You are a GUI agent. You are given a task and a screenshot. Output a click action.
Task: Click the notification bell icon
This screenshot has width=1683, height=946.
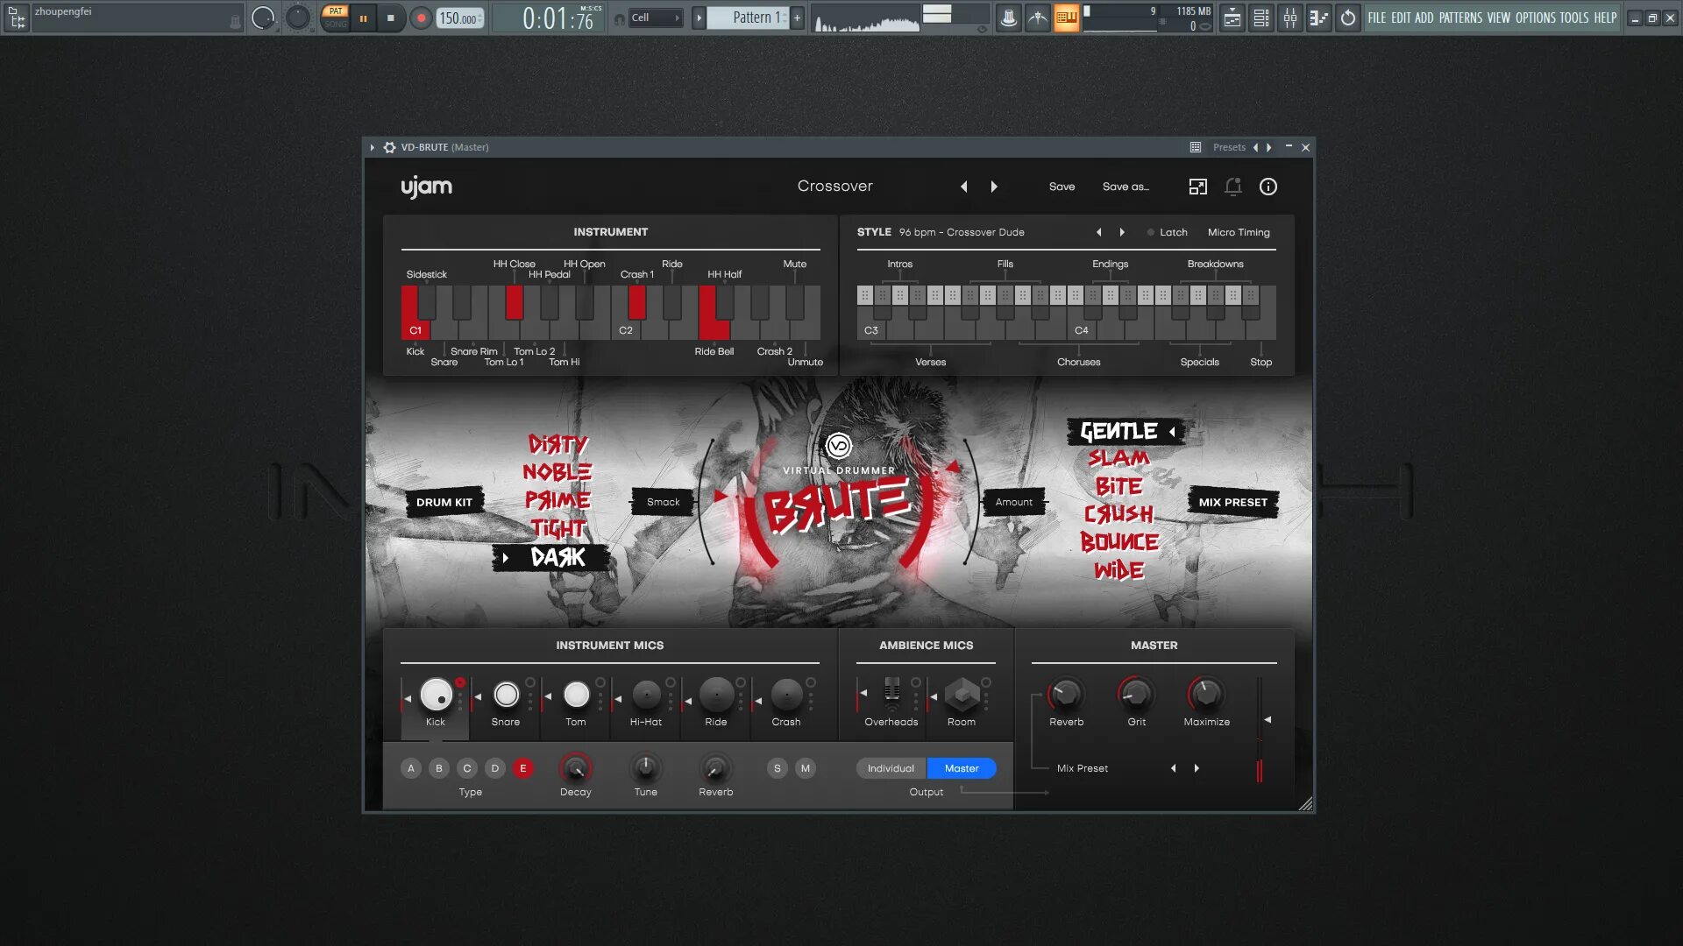1232,187
